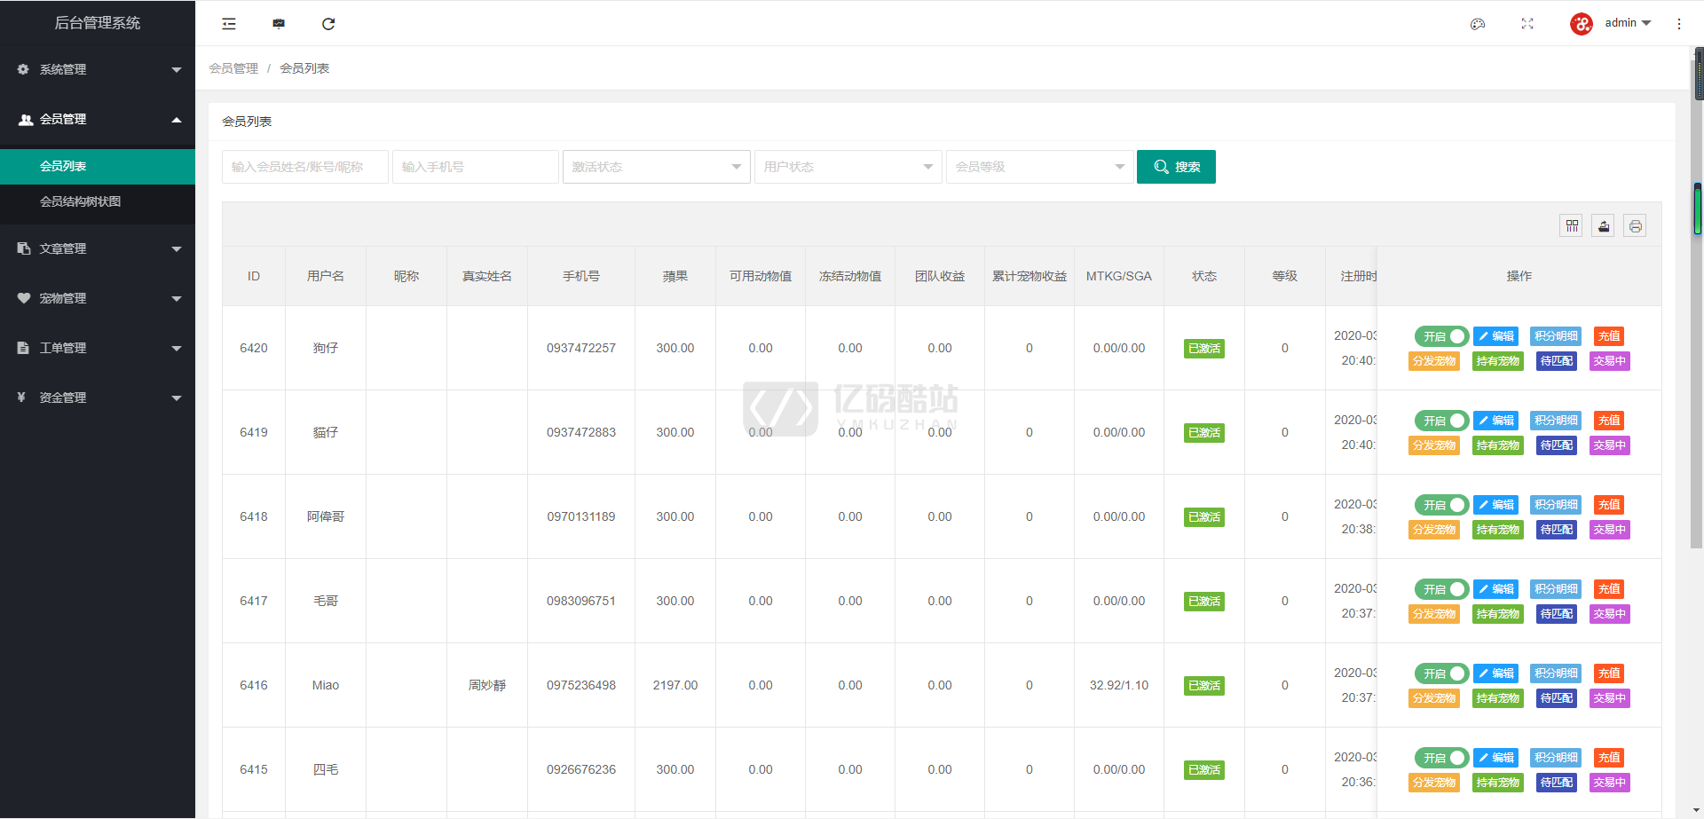Open the 激活状态 dropdown filter

pyautogui.click(x=657, y=167)
